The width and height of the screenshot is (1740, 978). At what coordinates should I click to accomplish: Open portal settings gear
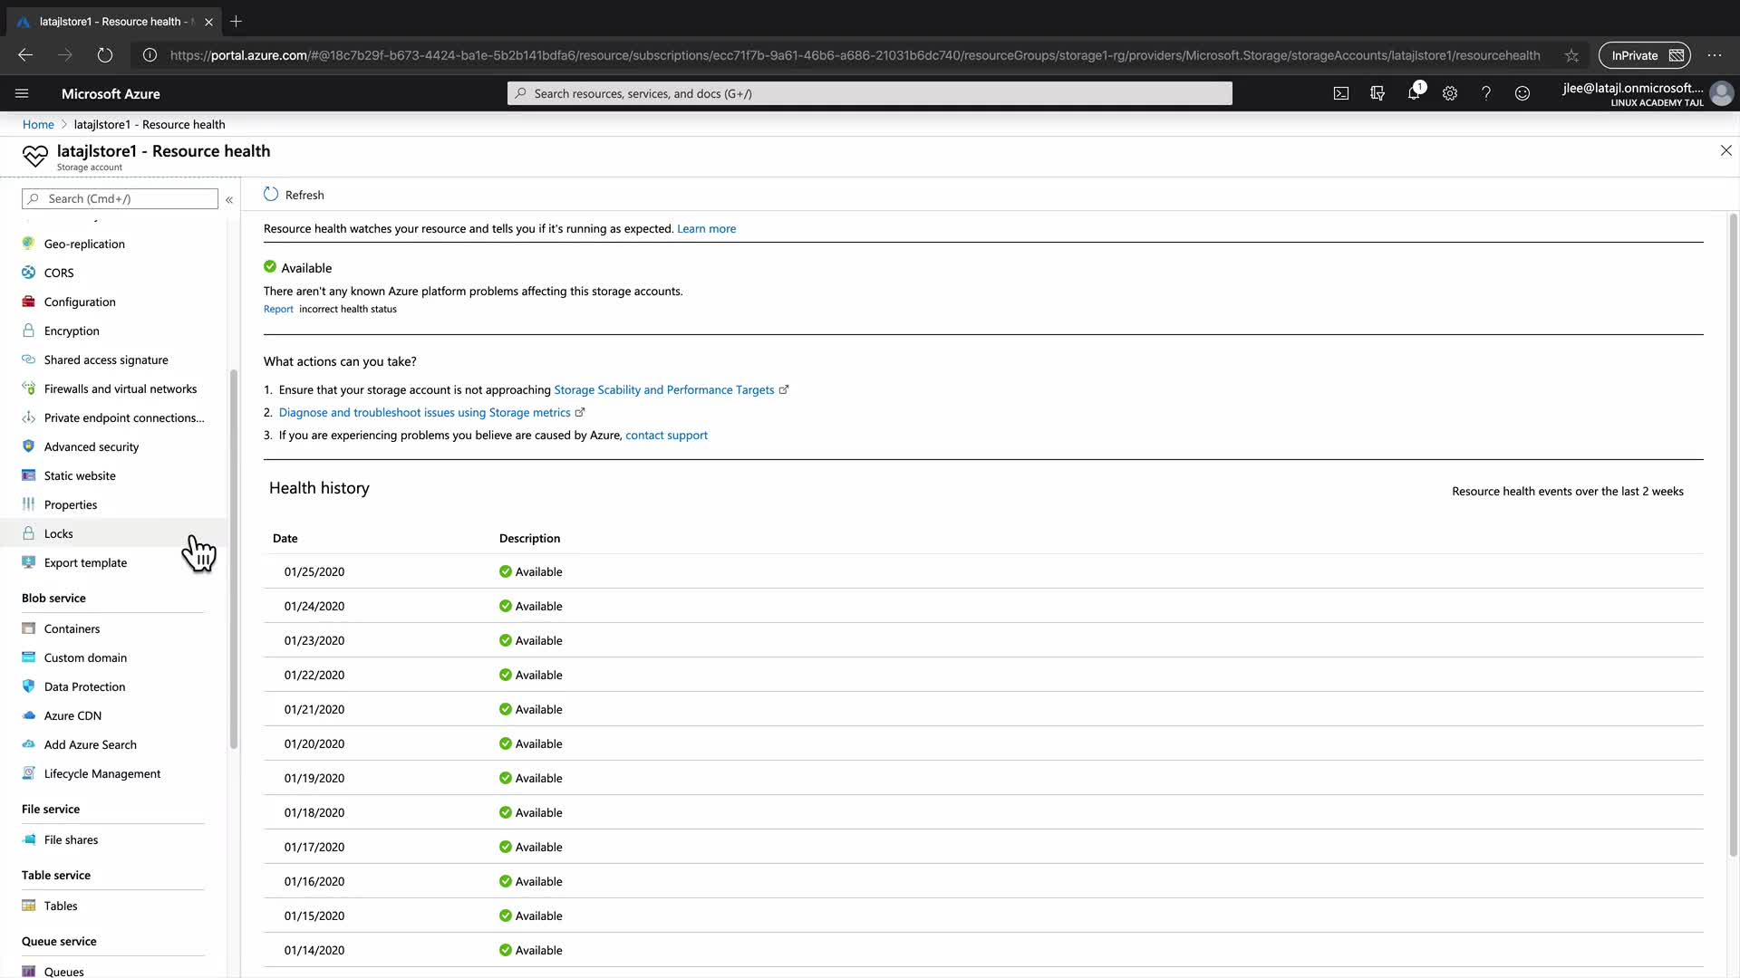[x=1450, y=93]
